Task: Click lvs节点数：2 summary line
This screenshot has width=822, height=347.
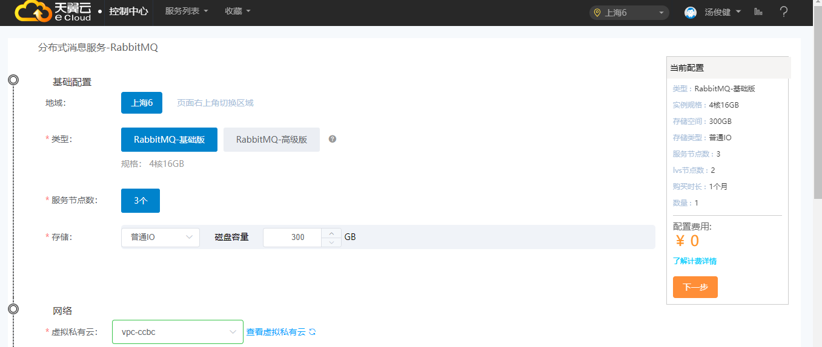Action: [694, 170]
